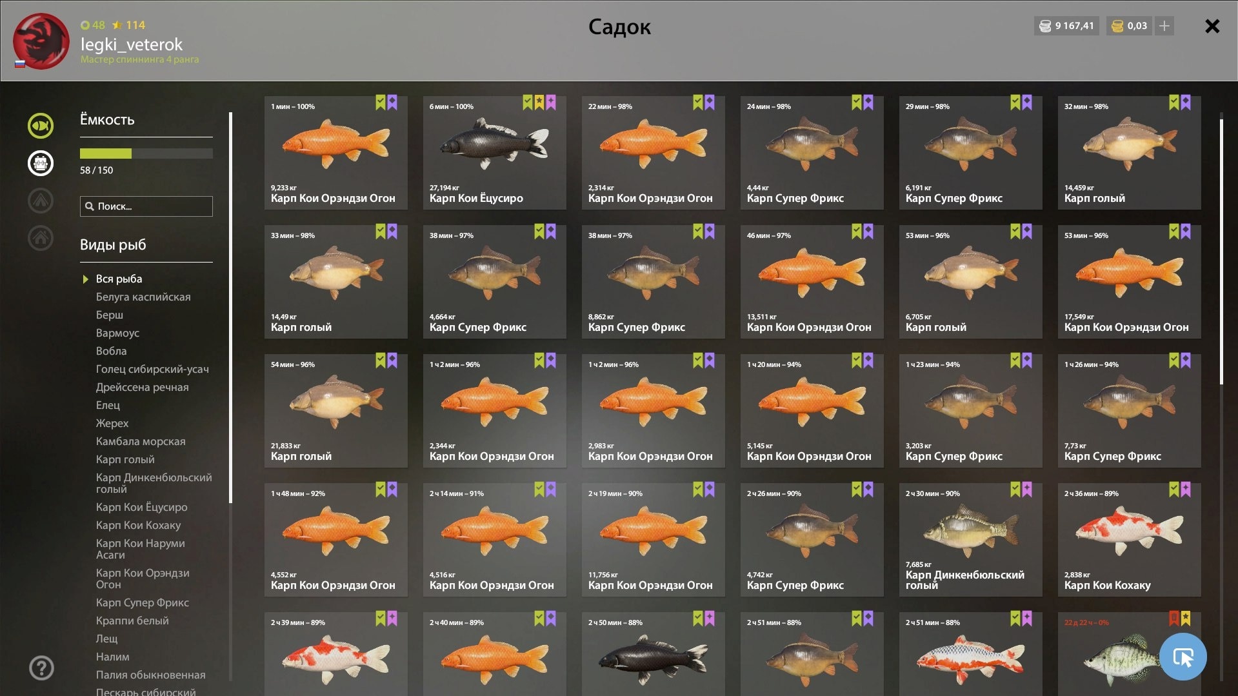This screenshot has width=1238, height=696.
Task: Click the legki_veterok profile avatar
Action: pyautogui.click(x=41, y=41)
